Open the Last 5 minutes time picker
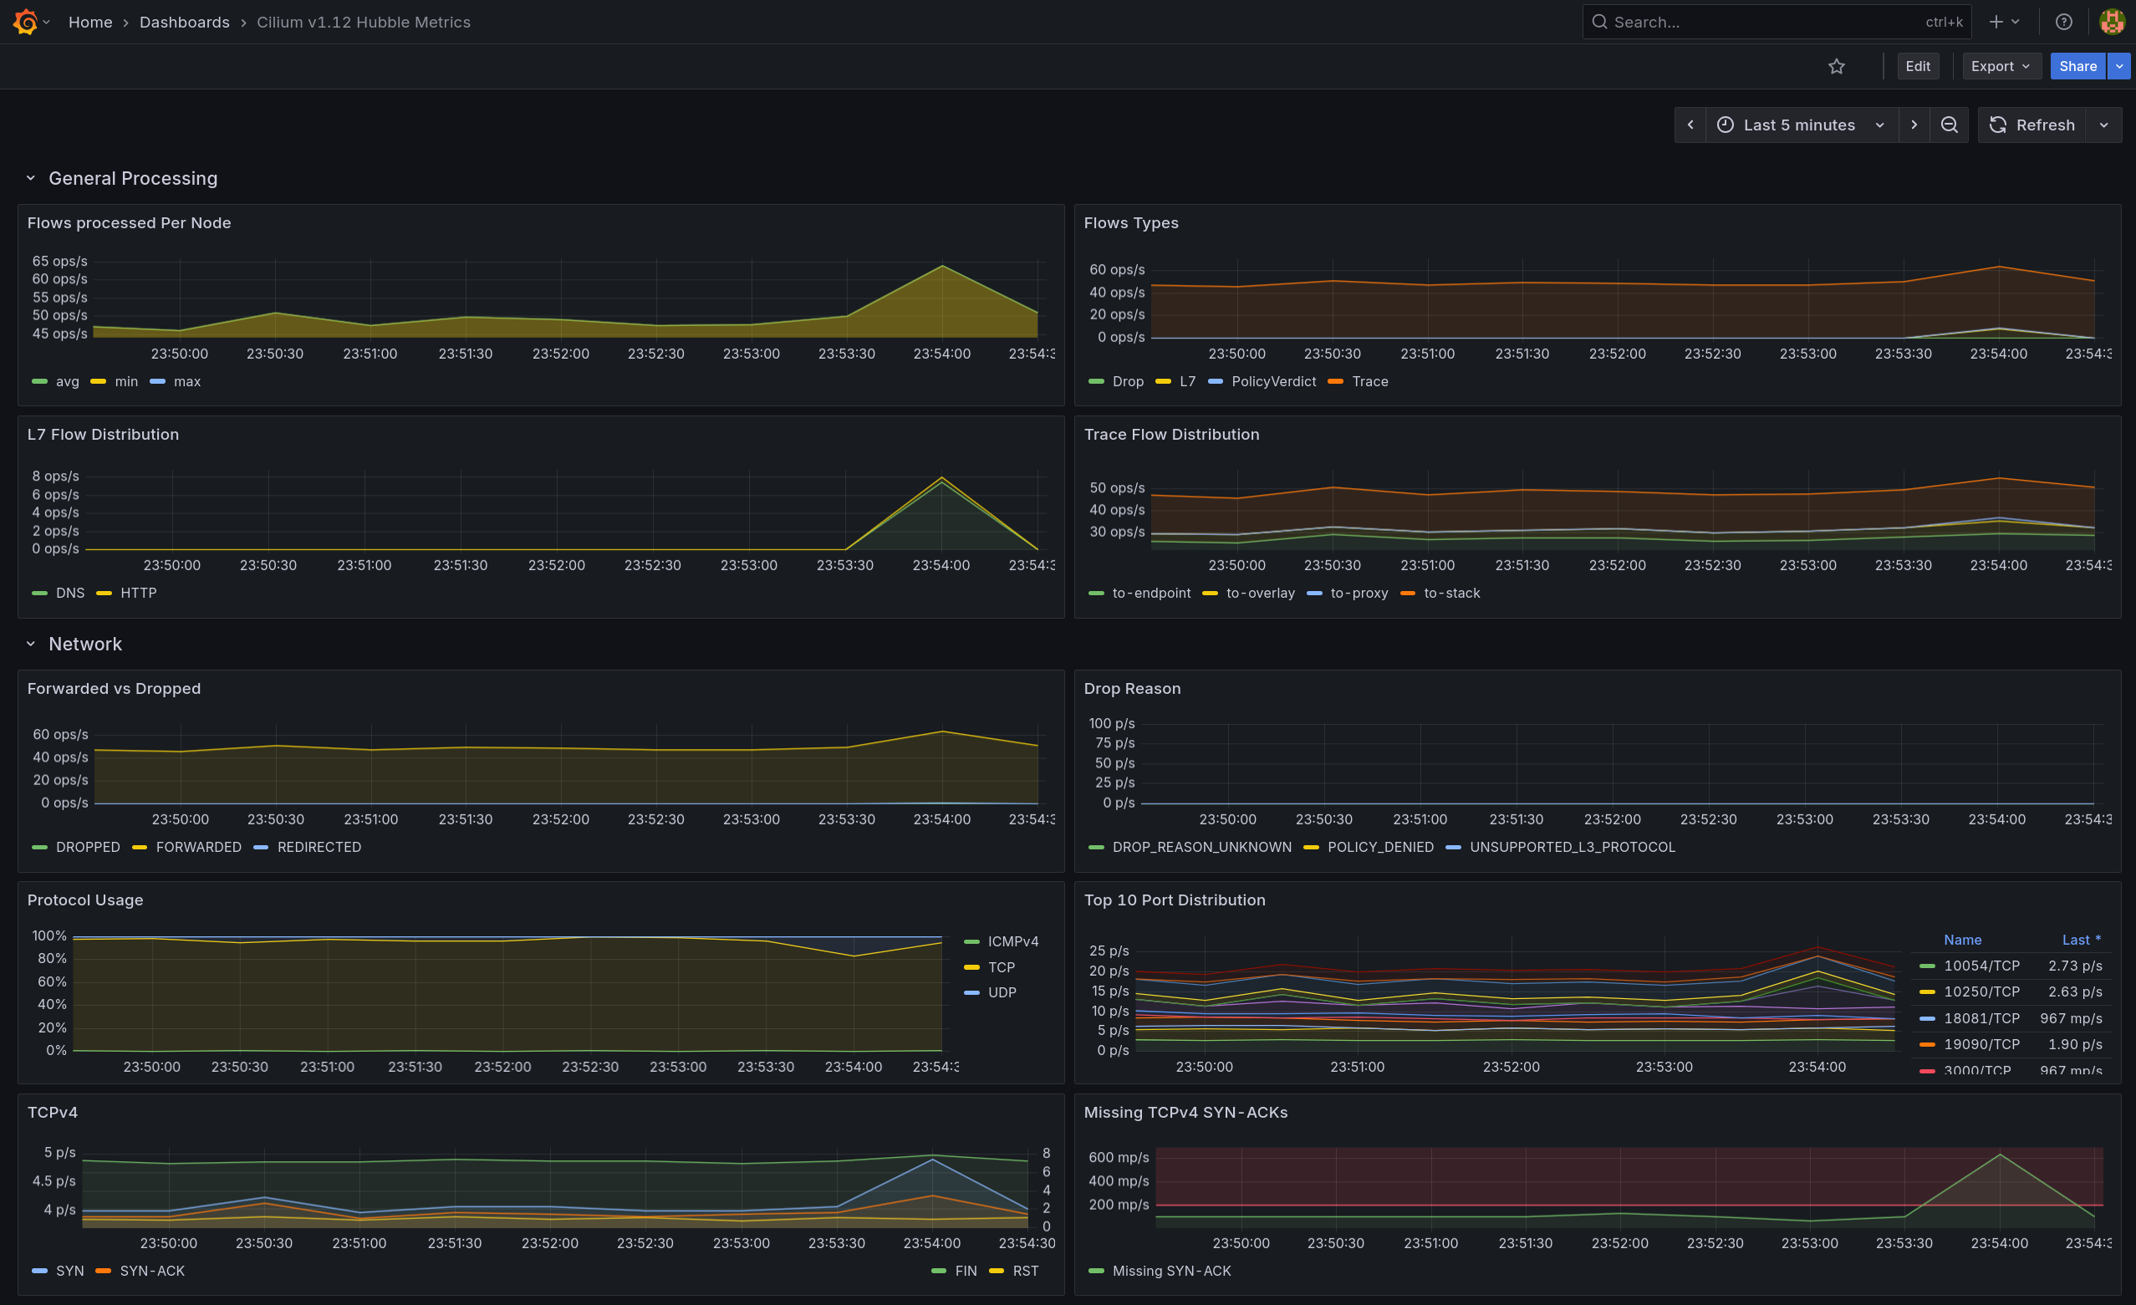This screenshot has width=2136, height=1305. point(1800,125)
